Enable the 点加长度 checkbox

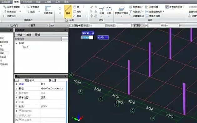pos(71,26)
